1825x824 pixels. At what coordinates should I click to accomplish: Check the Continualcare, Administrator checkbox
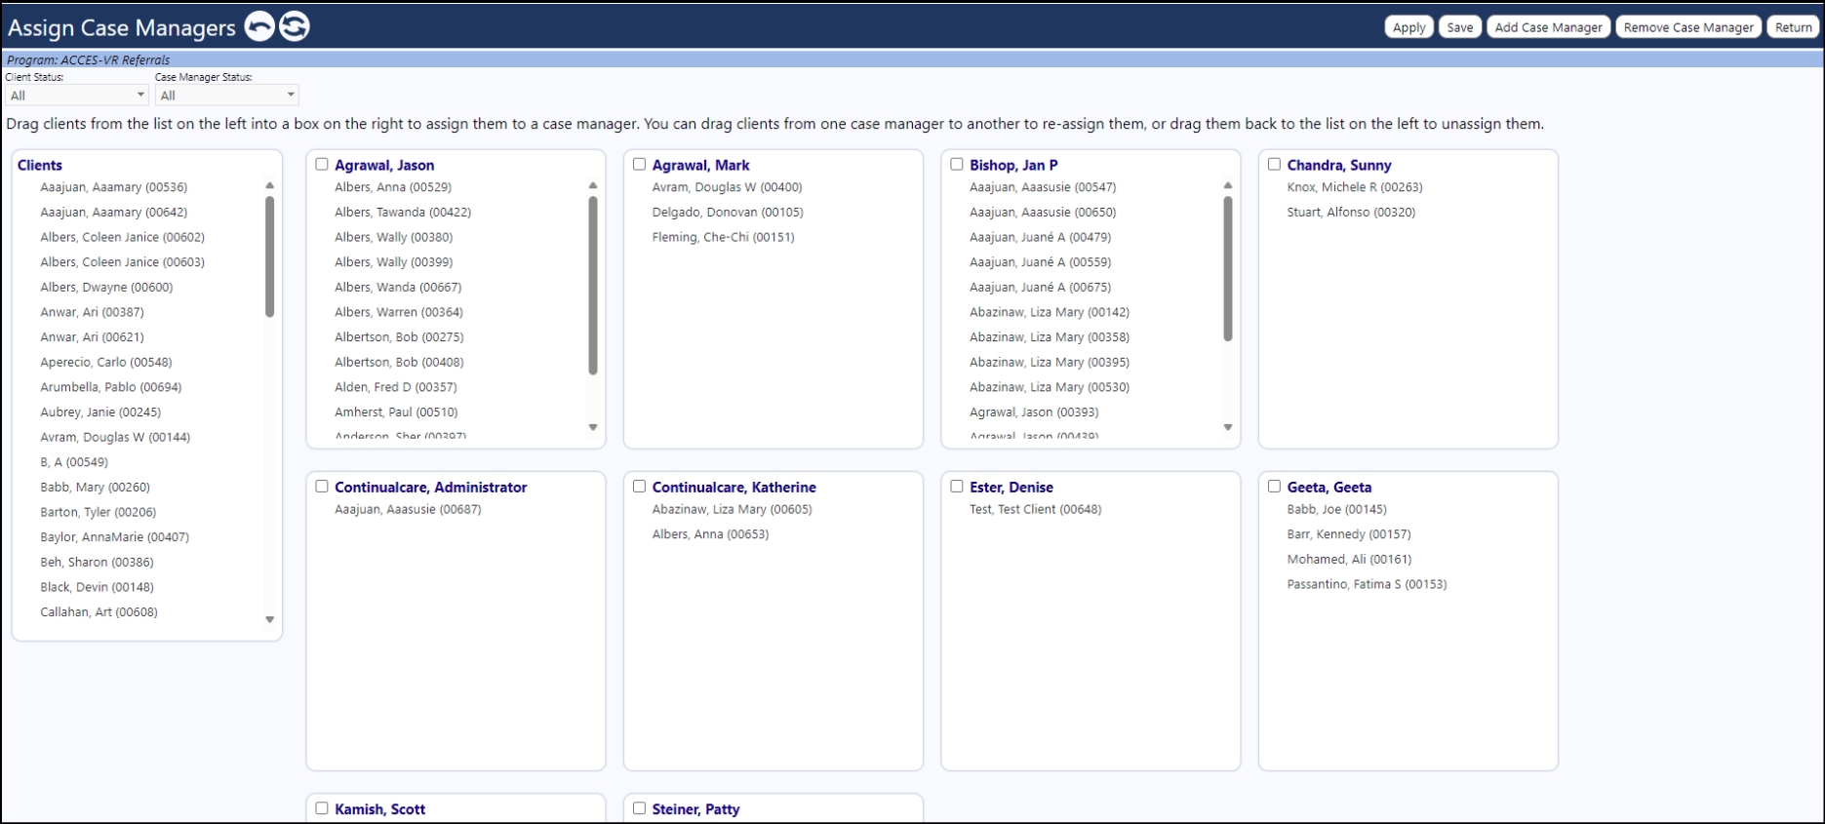tap(322, 486)
